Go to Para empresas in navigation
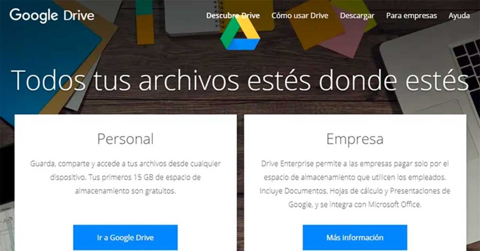Image resolution: width=480 pixels, height=251 pixels. [412, 16]
